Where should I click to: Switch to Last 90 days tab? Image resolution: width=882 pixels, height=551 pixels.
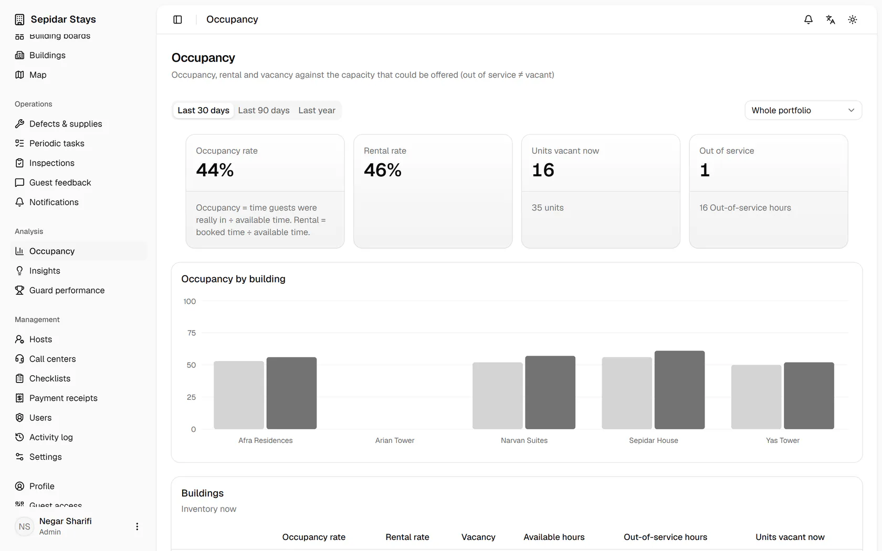coord(264,110)
